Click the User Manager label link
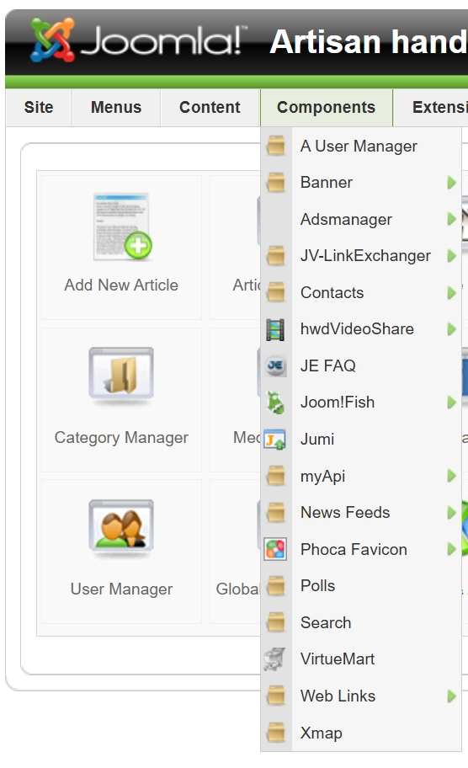468x768 pixels. pos(121,589)
